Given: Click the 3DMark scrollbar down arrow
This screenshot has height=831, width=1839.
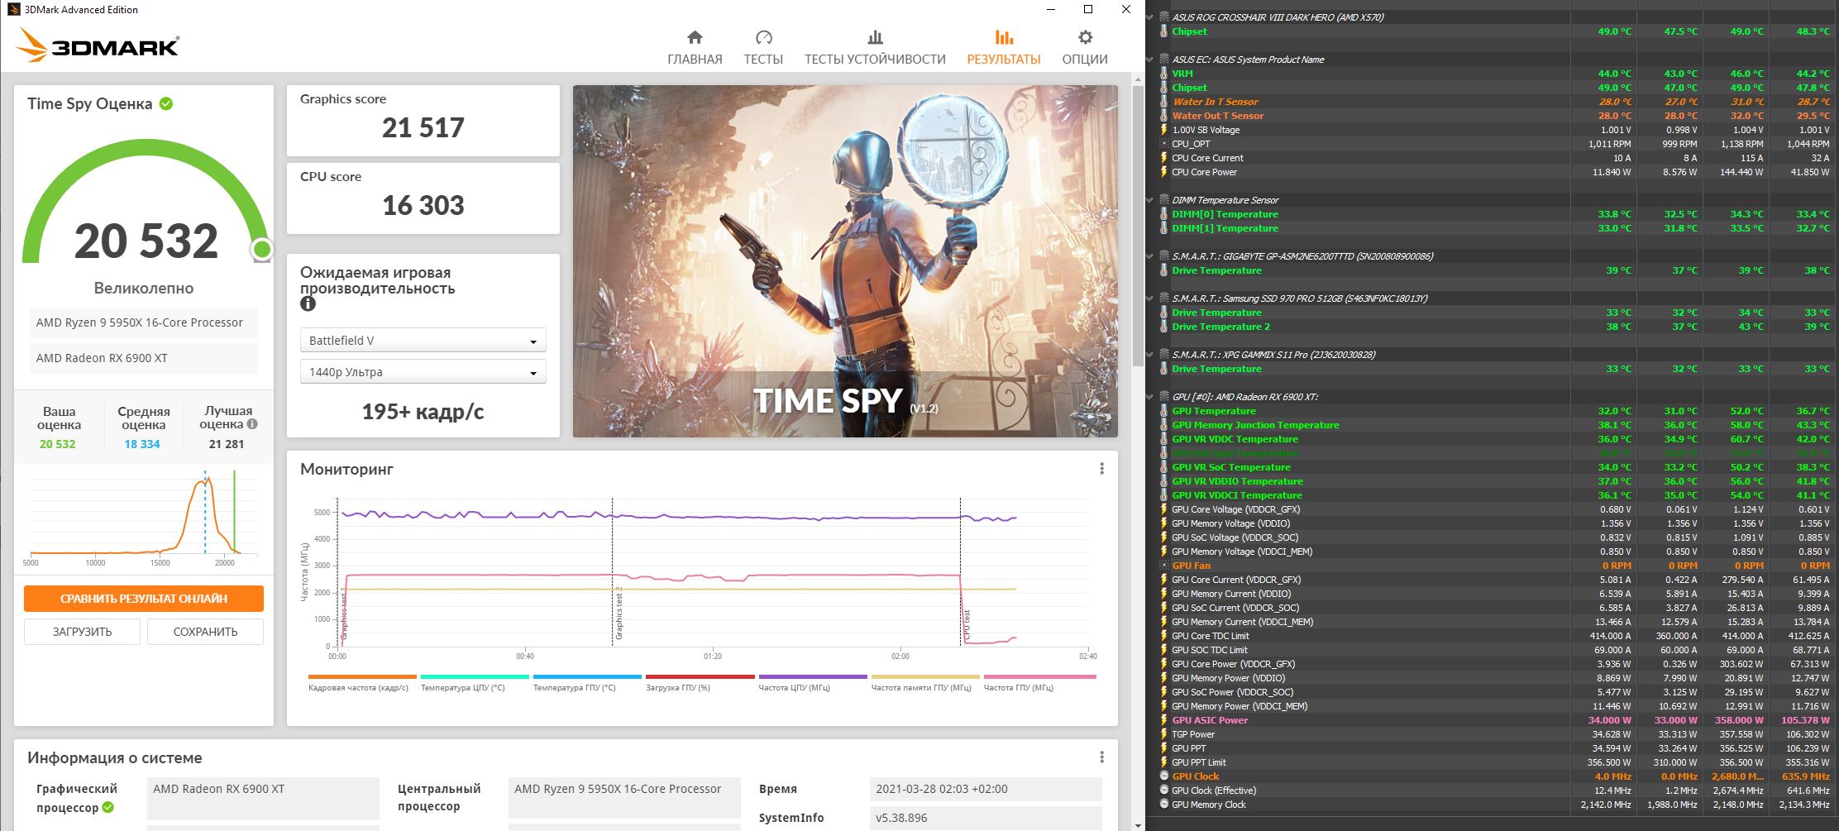Looking at the screenshot, I should [x=1138, y=824].
